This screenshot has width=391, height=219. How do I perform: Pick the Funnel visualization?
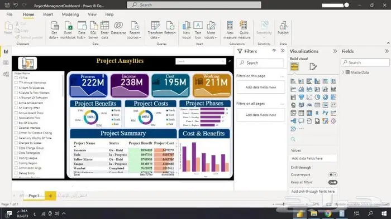coord(301,97)
